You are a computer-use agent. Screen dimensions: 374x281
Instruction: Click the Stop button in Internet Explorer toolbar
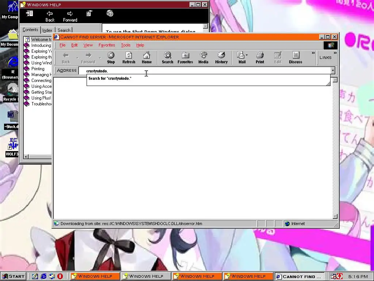(111, 58)
